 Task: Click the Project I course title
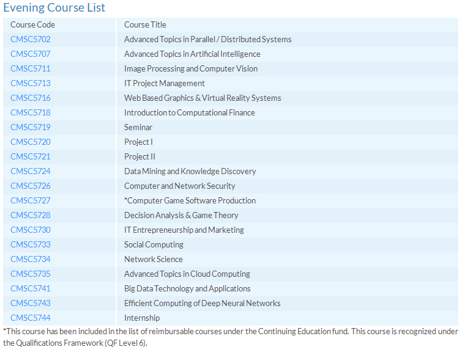click(x=138, y=142)
